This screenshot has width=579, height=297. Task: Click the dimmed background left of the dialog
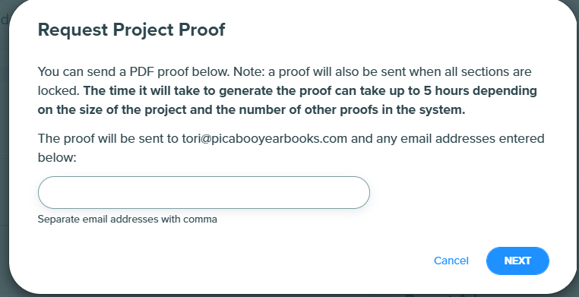click(4, 147)
